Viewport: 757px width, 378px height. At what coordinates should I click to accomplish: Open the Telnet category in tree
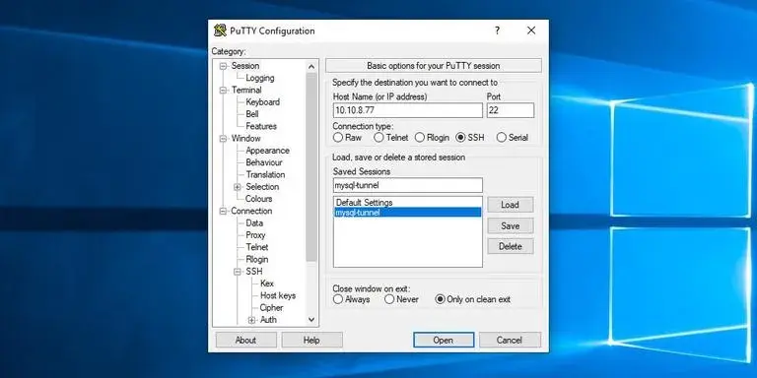point(257,247)
